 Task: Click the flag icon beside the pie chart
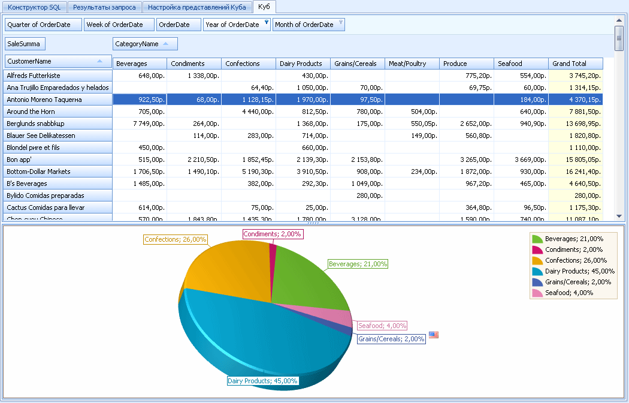click(434, 335)
